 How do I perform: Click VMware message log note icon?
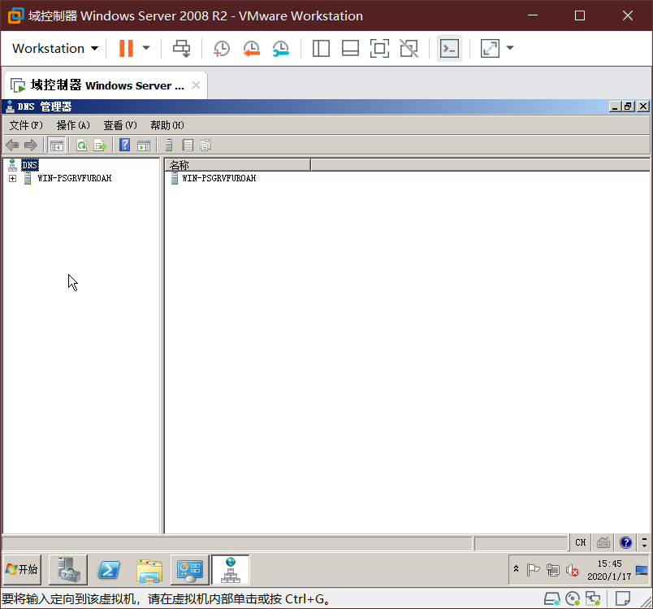623,599
